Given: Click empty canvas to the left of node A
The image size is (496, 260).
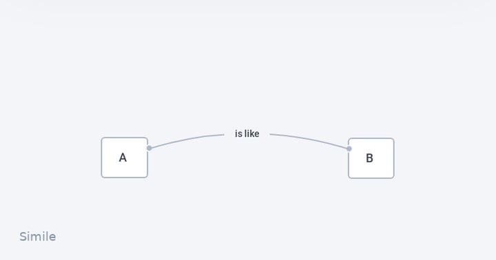Looking at the screenshot, I should (x=50, y=158).
